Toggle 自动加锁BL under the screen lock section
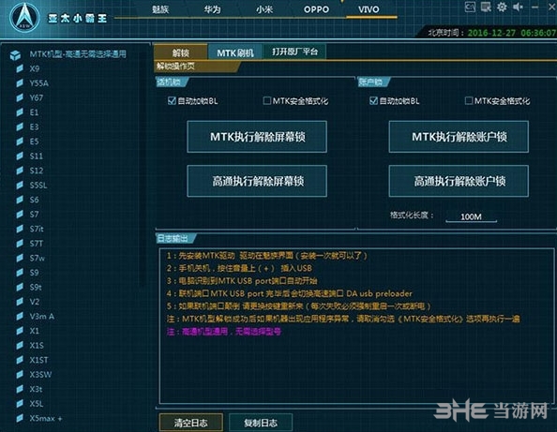Viewport: 557px width, 432px height. (x=172, y=101)
